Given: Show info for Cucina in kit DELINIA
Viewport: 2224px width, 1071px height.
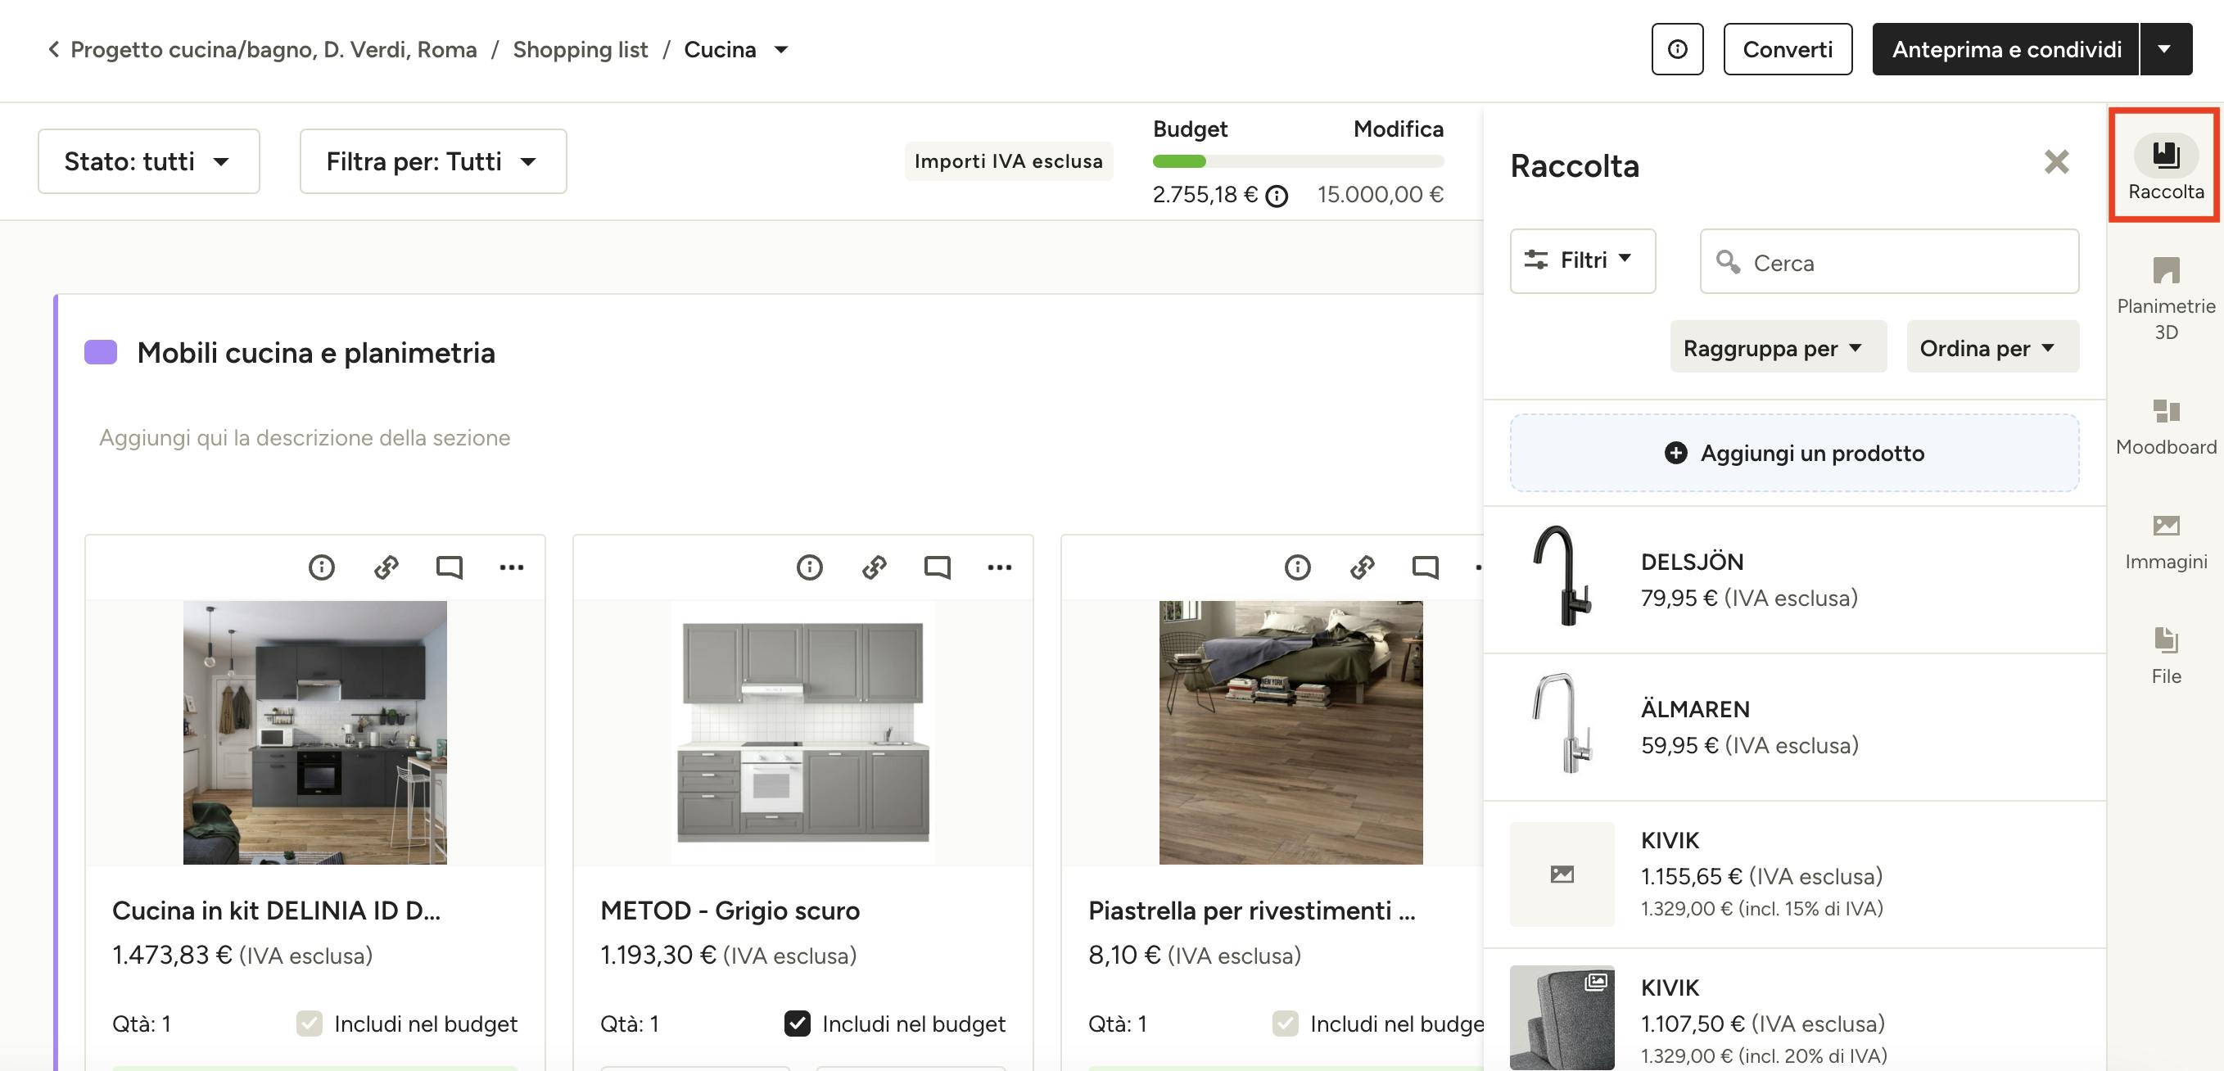Looking at the screenshot, I should coord(321,567).
